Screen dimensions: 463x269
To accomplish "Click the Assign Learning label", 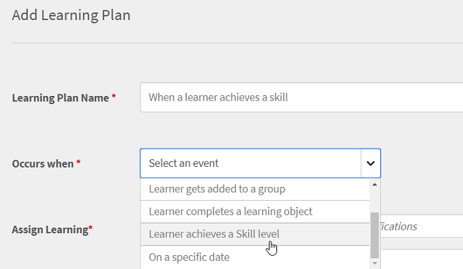I will [50, 230].
